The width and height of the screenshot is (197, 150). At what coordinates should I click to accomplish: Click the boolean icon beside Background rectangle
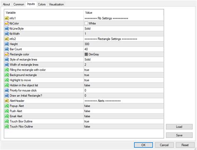point(7,75)
